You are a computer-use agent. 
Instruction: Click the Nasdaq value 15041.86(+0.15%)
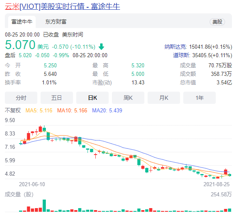tap(210, 47)
